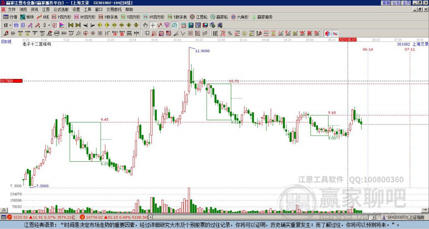Open 赢家服务 service page
429x229 pixels.
262,17
